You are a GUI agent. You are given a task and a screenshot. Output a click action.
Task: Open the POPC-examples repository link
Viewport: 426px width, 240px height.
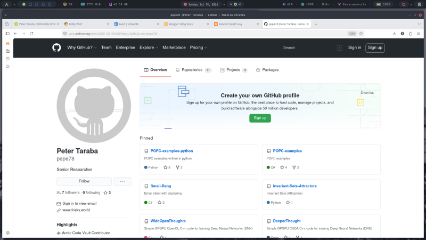[287, 151]
